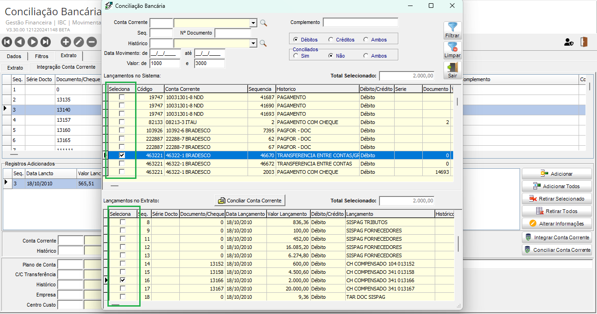Click the Adicionar Todos button
The width and height of the screenshot is (597, 314).
(556, 186)
